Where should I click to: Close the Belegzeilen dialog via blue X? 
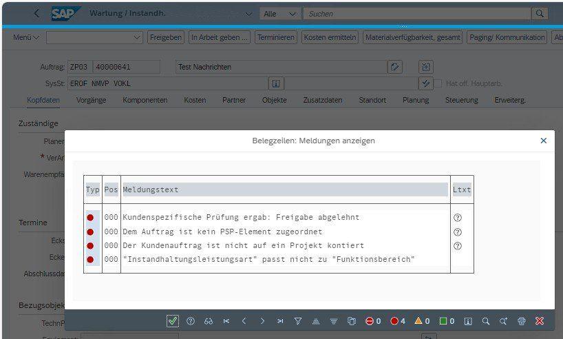(x=543, y=141)
